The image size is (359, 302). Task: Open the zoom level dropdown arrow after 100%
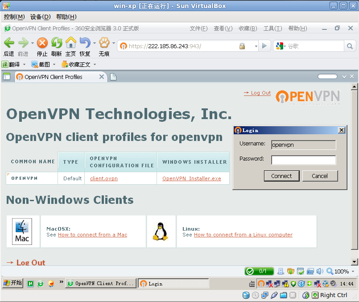353,271
